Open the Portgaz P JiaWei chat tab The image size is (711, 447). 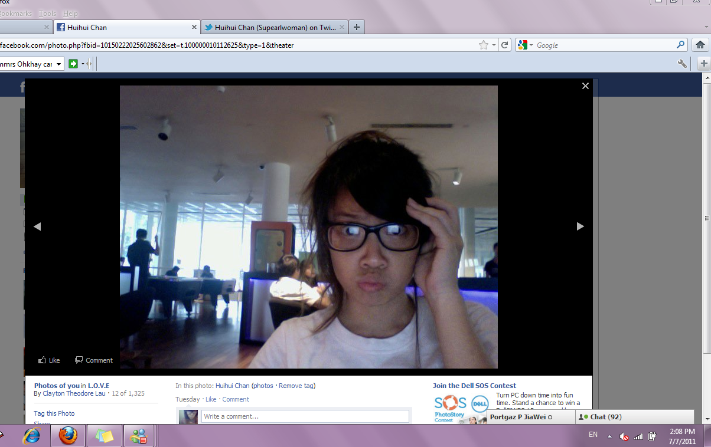(530, 417)
